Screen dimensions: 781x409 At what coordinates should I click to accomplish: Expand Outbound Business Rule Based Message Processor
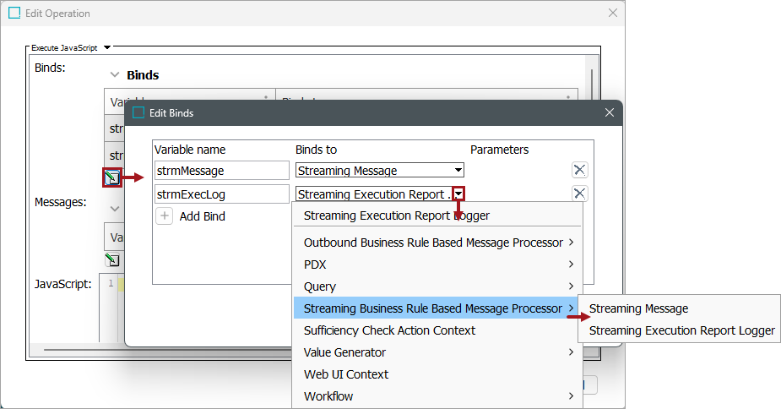(433, 243)
